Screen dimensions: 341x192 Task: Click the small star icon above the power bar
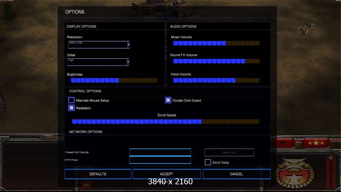point(331,158)
